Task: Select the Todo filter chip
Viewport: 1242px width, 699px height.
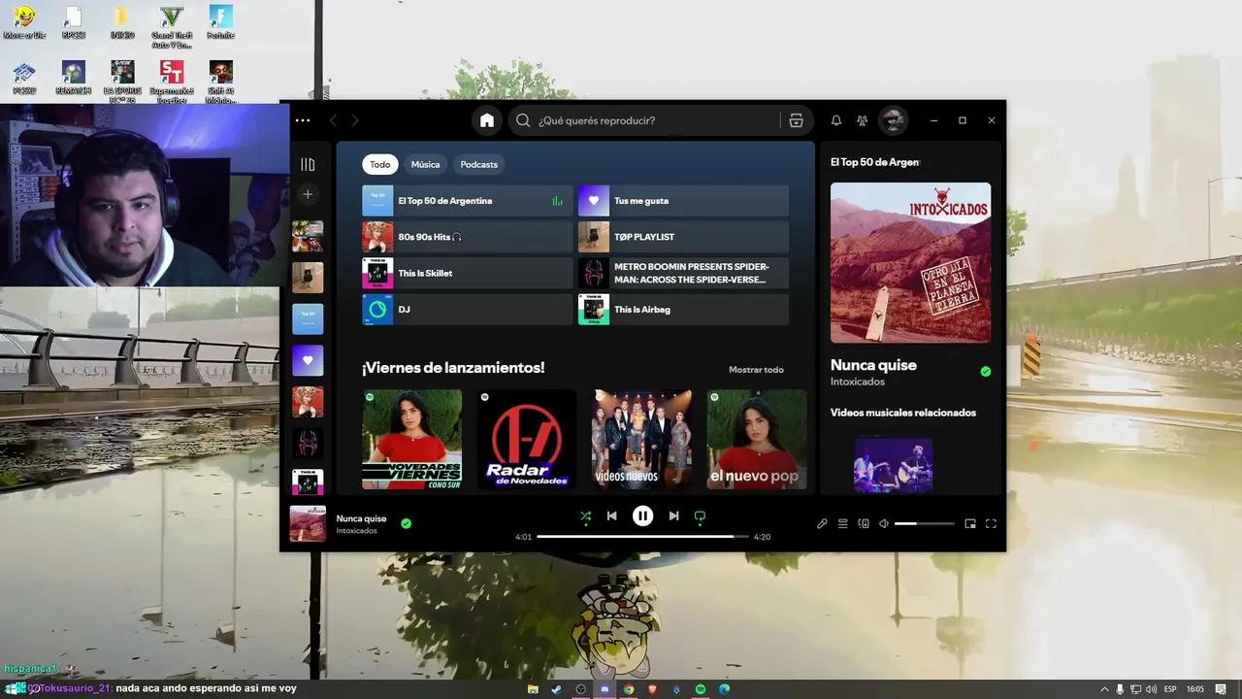Action: (380, 164)
